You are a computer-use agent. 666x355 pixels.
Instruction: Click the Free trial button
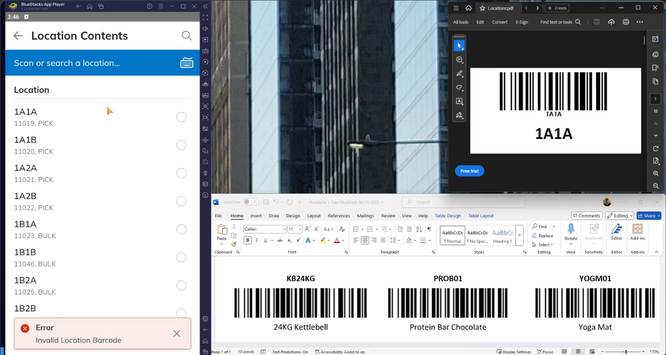coord(469,171)
